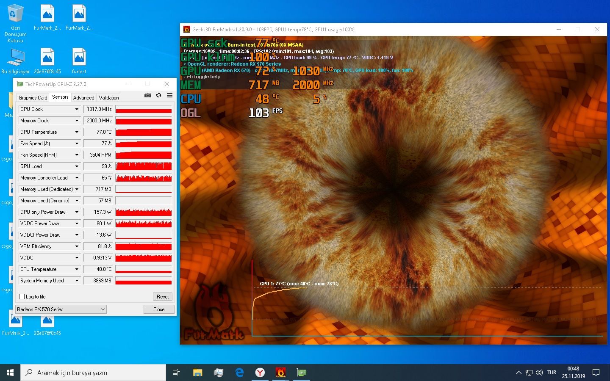Open the Memory Used (Dedicated) dropdown
This screenshot has height=381, width=610.
click(77, 189)
